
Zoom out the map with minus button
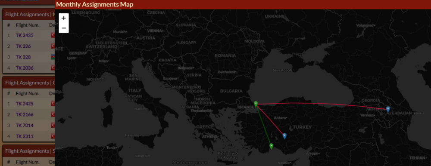pos(63,28)
